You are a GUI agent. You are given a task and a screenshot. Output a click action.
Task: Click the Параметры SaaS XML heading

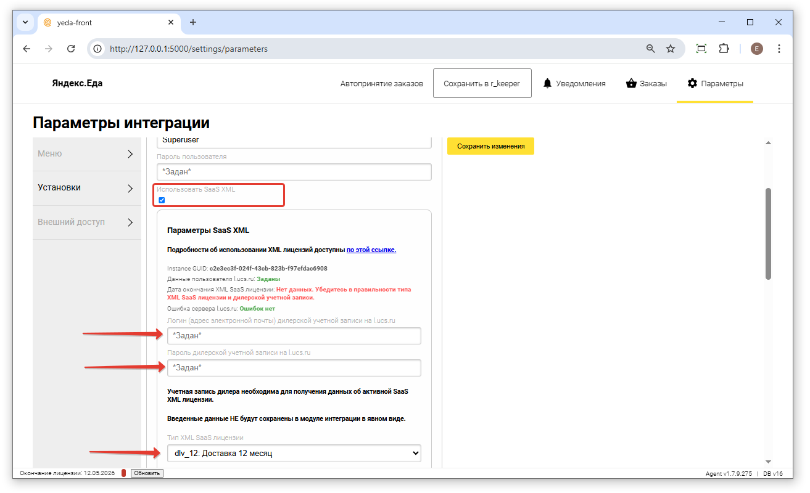[x=209, y=230]
